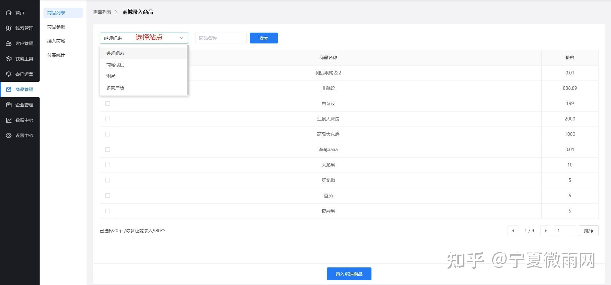The image size is (611, 285).
Task: Open 设置中心 gear icon
Action: (x=9, y=135)
